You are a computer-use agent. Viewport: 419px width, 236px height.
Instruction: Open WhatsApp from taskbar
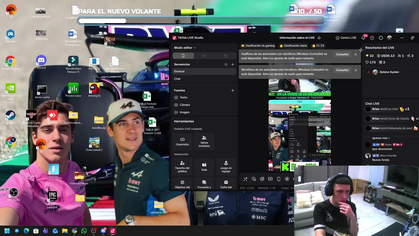click(84, 231)
